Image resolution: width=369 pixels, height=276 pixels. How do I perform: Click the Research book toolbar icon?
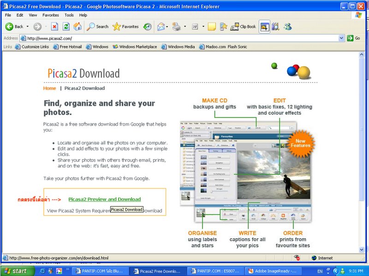tap(275, 27)
